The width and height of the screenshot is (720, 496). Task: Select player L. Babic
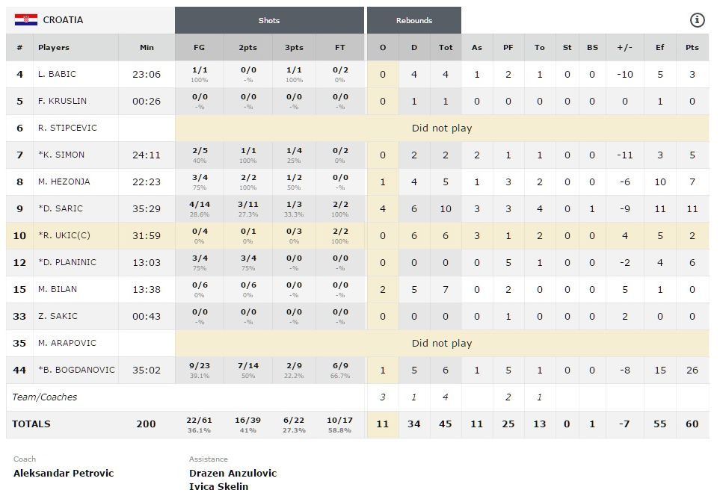(x=57, y=74)
